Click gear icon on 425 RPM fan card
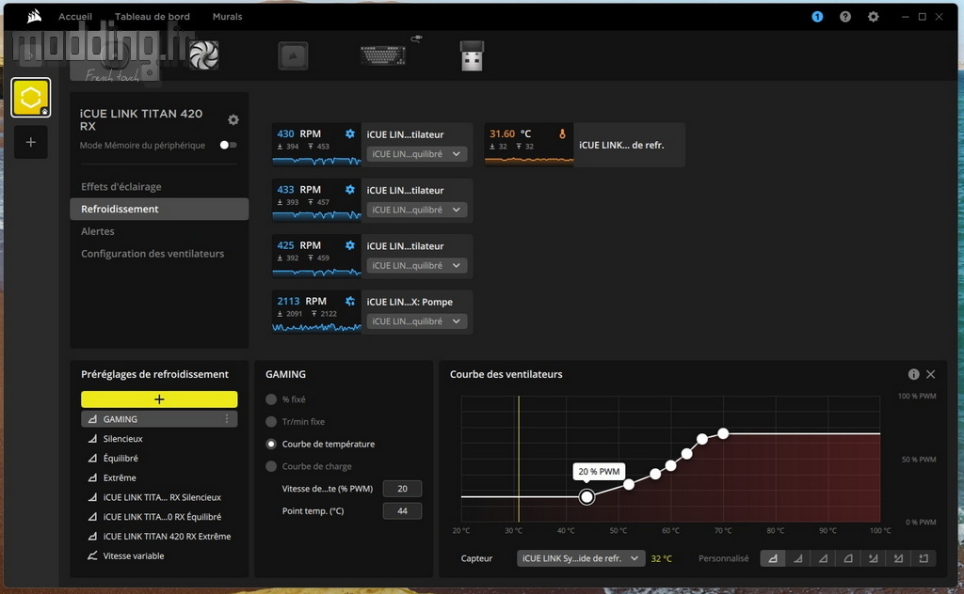The height and width of the screenshot is (594, 964). [350, 245]
